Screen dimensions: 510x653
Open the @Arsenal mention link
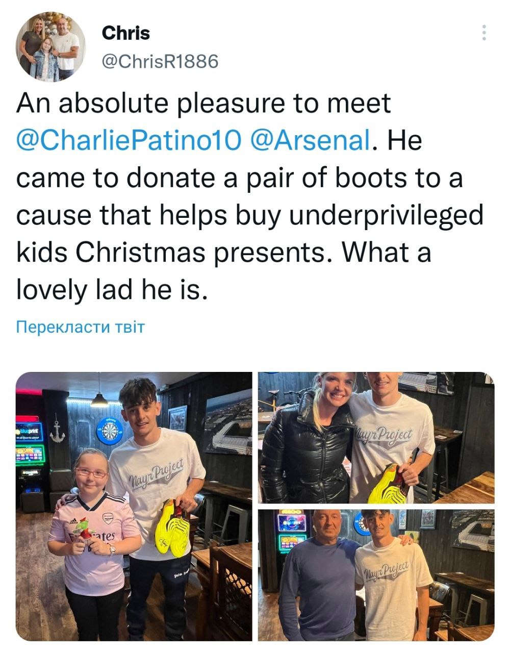311,140
